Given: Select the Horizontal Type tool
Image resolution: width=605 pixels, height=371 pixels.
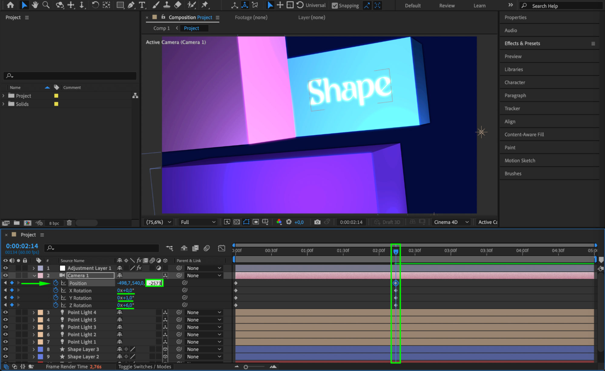Looking at the screenshot, I should point(142,5).
